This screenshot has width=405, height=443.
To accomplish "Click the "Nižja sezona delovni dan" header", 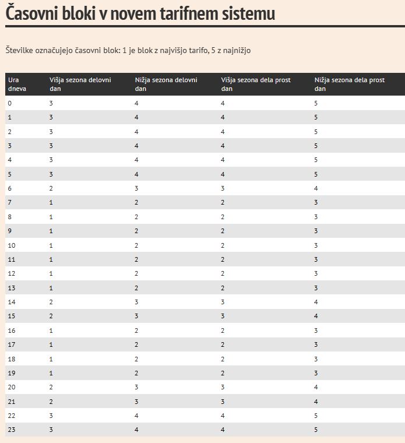I will point(166,84).
